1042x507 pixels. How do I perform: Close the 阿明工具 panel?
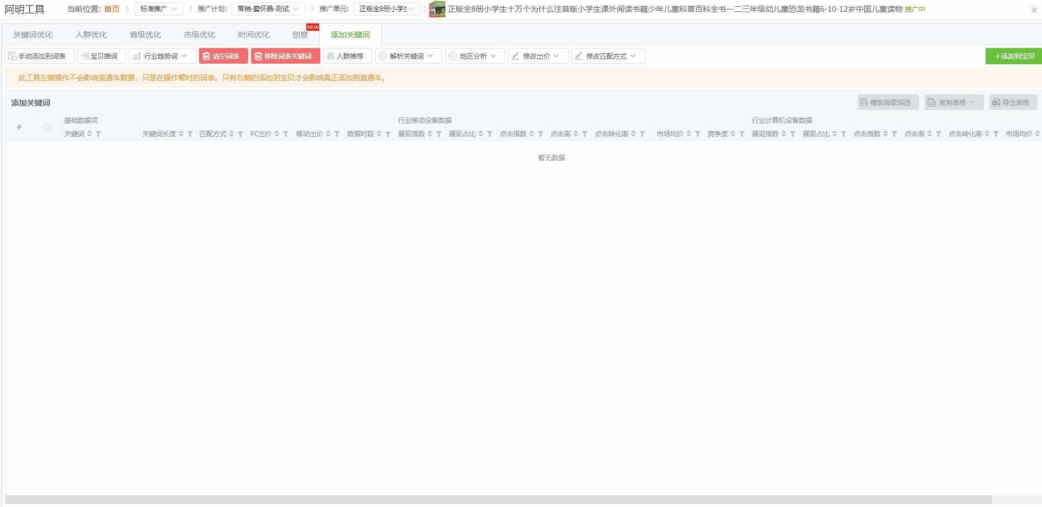coord(1034,10)
